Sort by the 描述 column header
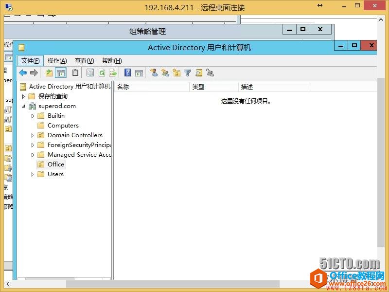Image resolution: width=389 pixels, height=292 pixels. [275, 87]
